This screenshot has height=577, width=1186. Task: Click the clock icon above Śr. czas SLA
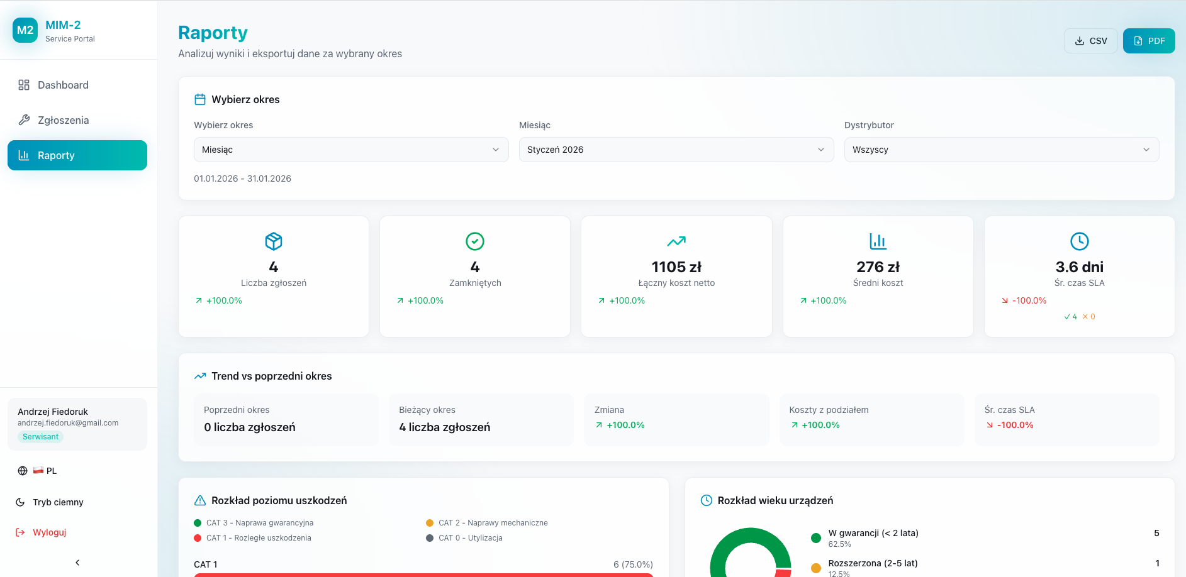[x=1079, y=241]
